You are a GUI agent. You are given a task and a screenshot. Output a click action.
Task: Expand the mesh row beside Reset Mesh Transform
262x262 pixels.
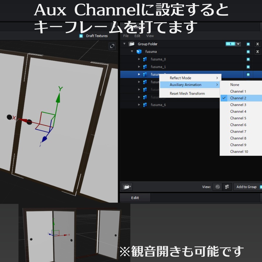139,89
